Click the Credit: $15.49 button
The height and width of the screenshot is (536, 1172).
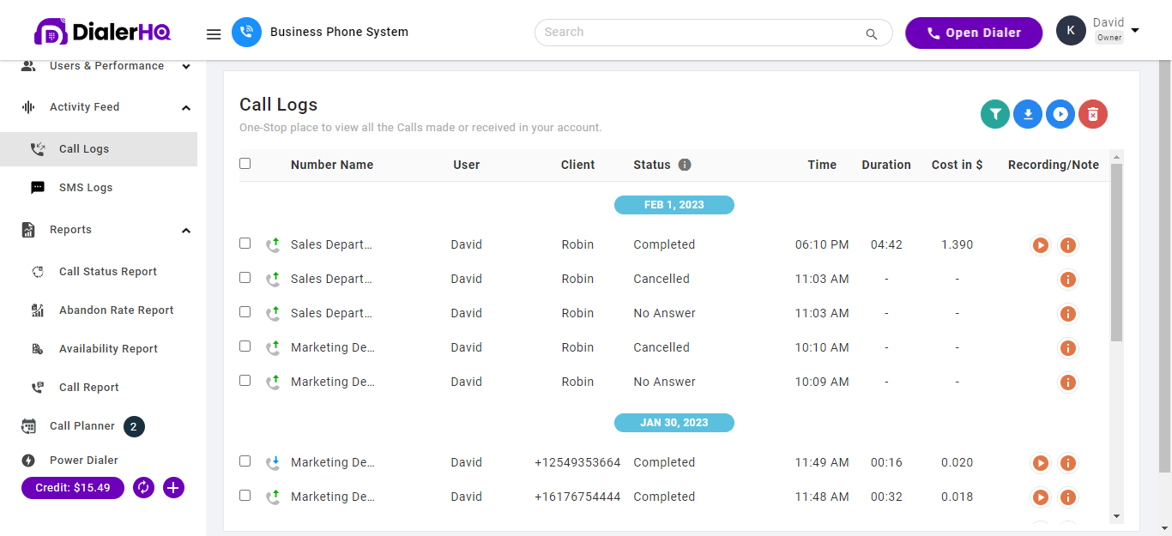click(72, 487)
